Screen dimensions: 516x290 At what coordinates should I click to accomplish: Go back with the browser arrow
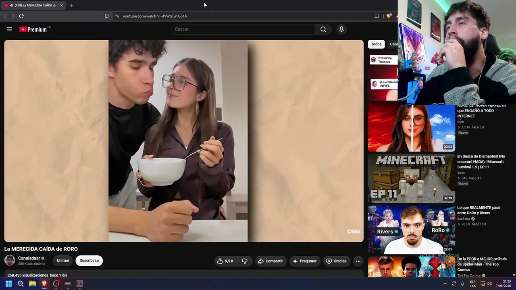[5, 16]
